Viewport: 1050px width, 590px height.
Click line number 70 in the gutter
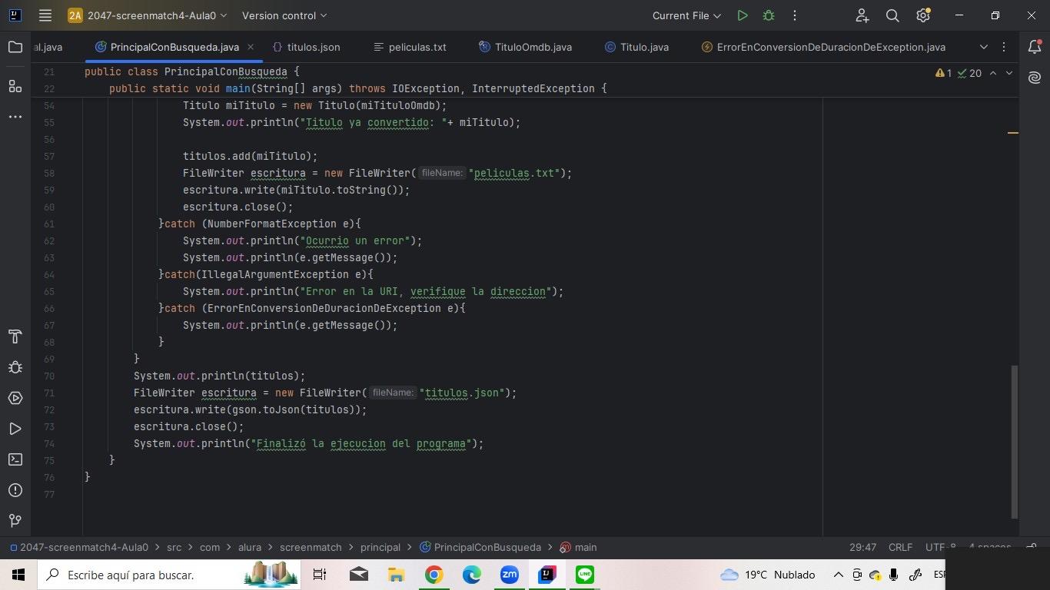49,376
